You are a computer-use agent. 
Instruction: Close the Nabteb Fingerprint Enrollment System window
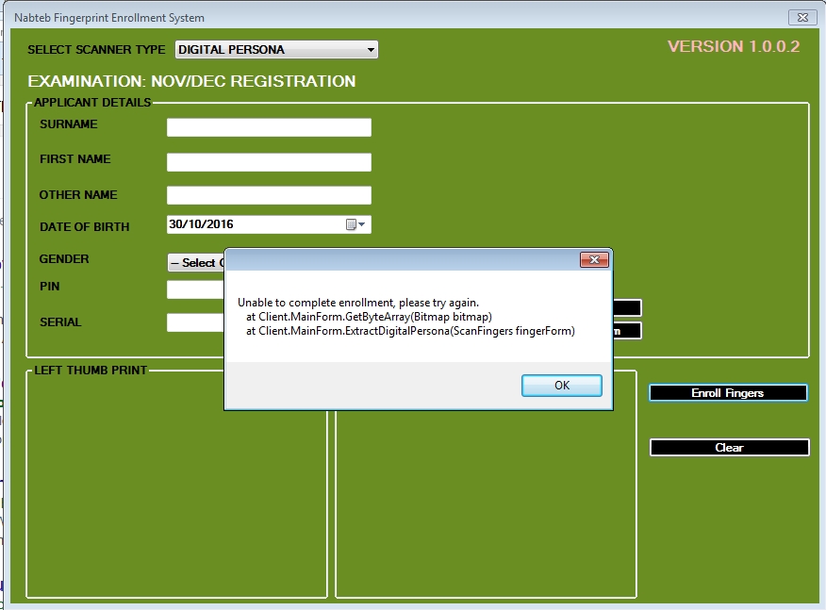pos(802,17)
